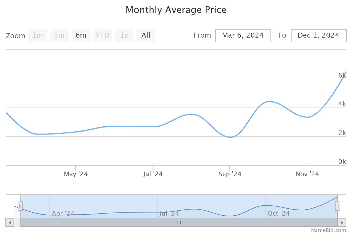Click the scrollbar thumb grip icon

(x=179, y=222)
